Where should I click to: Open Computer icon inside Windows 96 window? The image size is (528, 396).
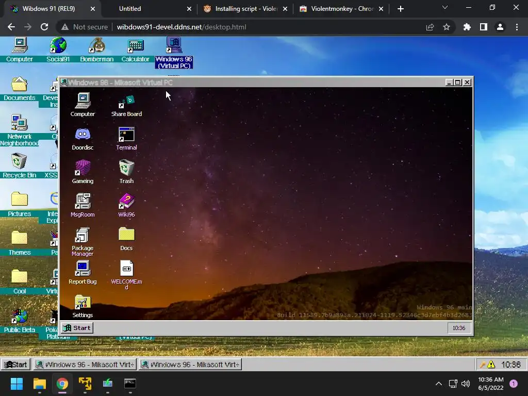point(82,104)
